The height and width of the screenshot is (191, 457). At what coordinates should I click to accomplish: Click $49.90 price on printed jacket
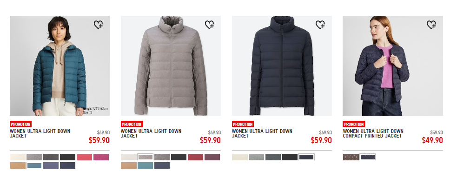[432, 140]
